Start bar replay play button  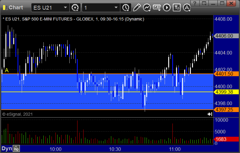[x=167, y=8]
